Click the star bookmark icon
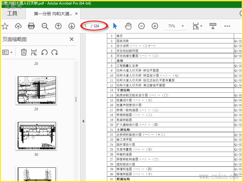Screen dimensions: 243x182 (x=5, y=26)
